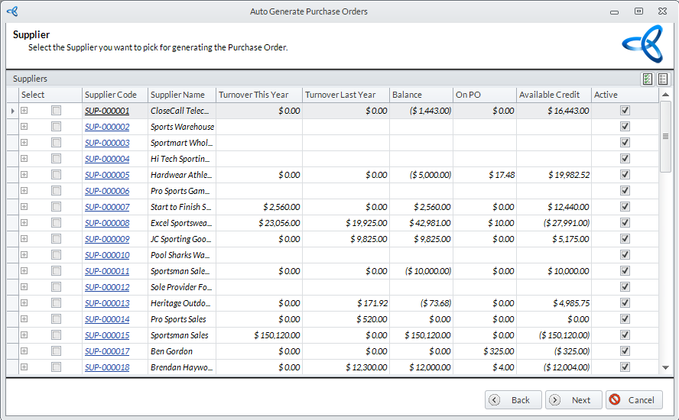Screen dimensions: 679x420
Task: Open the SUP-000008 supplier code link
Action: [107, 223]
